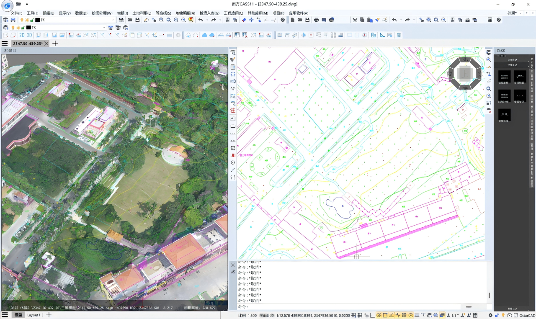Screen dimensions: 536x319
Task: Open undo dropdown arrow in right toolbar
Action: [401, 20]
